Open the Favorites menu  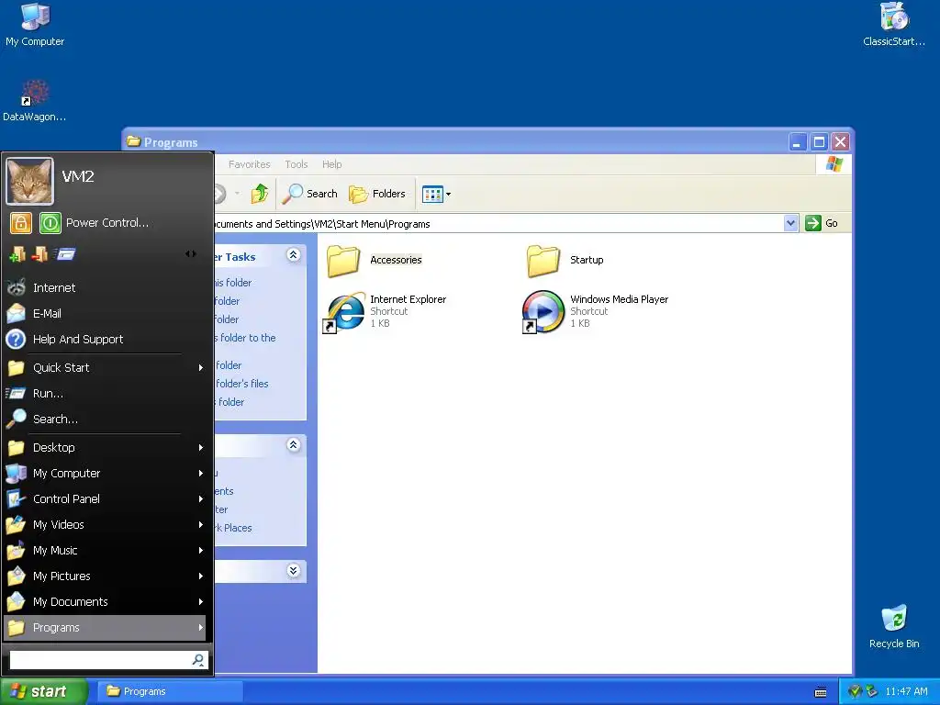click(250, 164)
